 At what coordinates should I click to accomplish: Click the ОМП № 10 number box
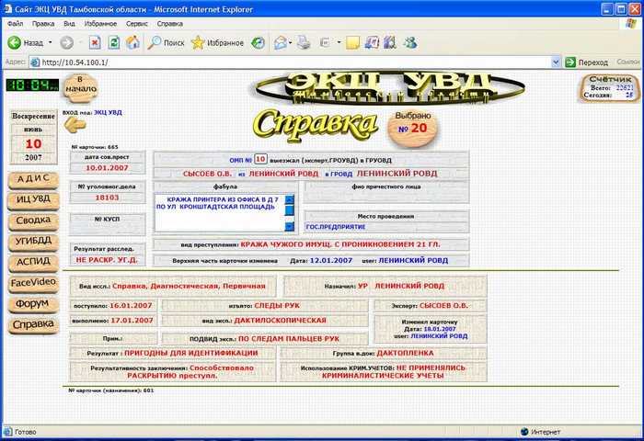(x=260, y=159)
